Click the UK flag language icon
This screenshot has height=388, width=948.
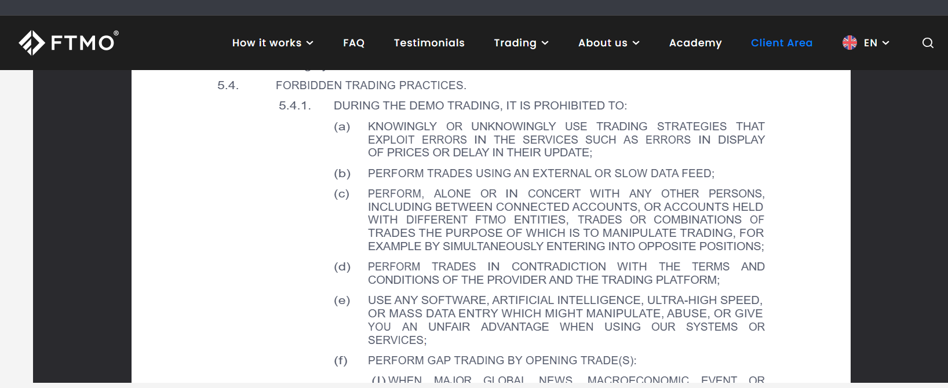coord(849,43)
